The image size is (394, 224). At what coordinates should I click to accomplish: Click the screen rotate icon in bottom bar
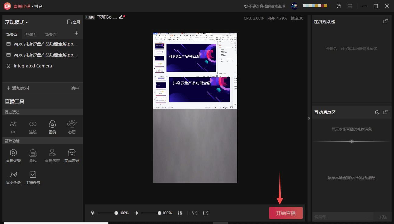click(x=195, y=213)
